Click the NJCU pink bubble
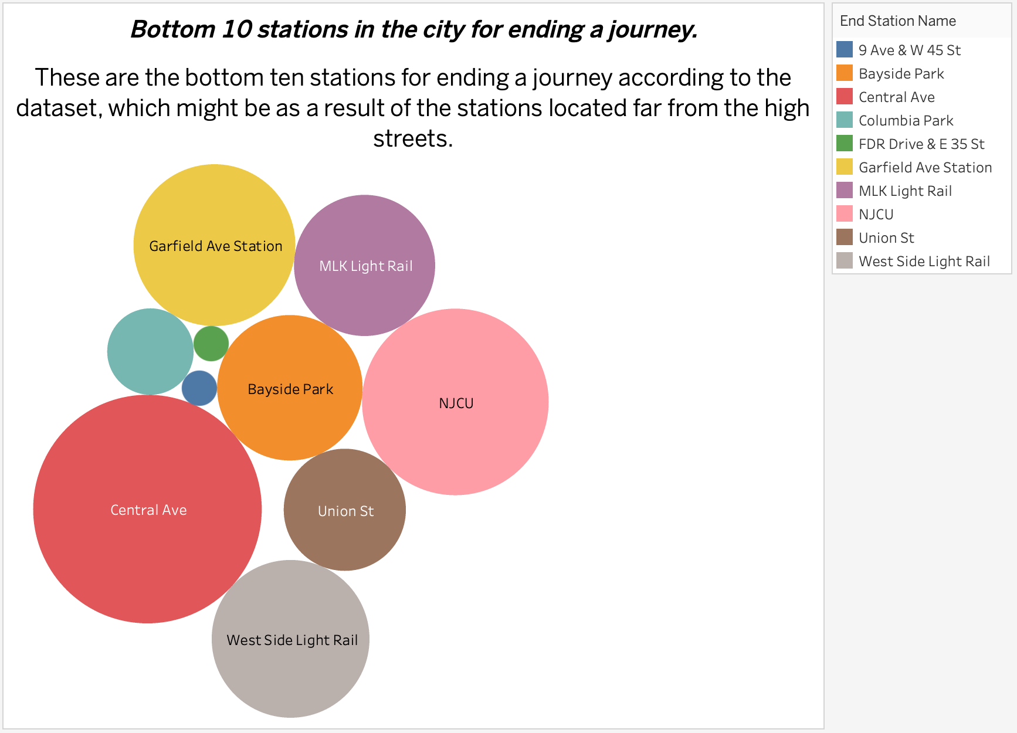Screen dimensions: 1017x733 click(456, 402)
